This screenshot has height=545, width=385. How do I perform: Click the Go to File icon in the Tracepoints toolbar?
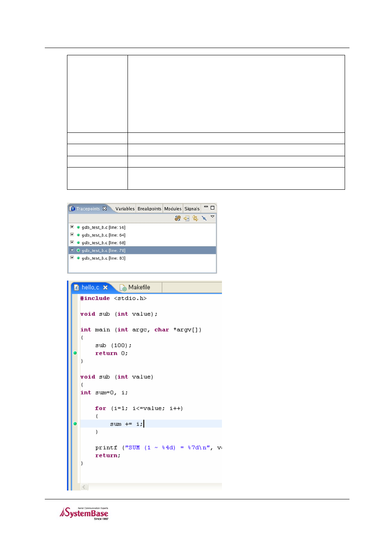[x=186, y=218]
